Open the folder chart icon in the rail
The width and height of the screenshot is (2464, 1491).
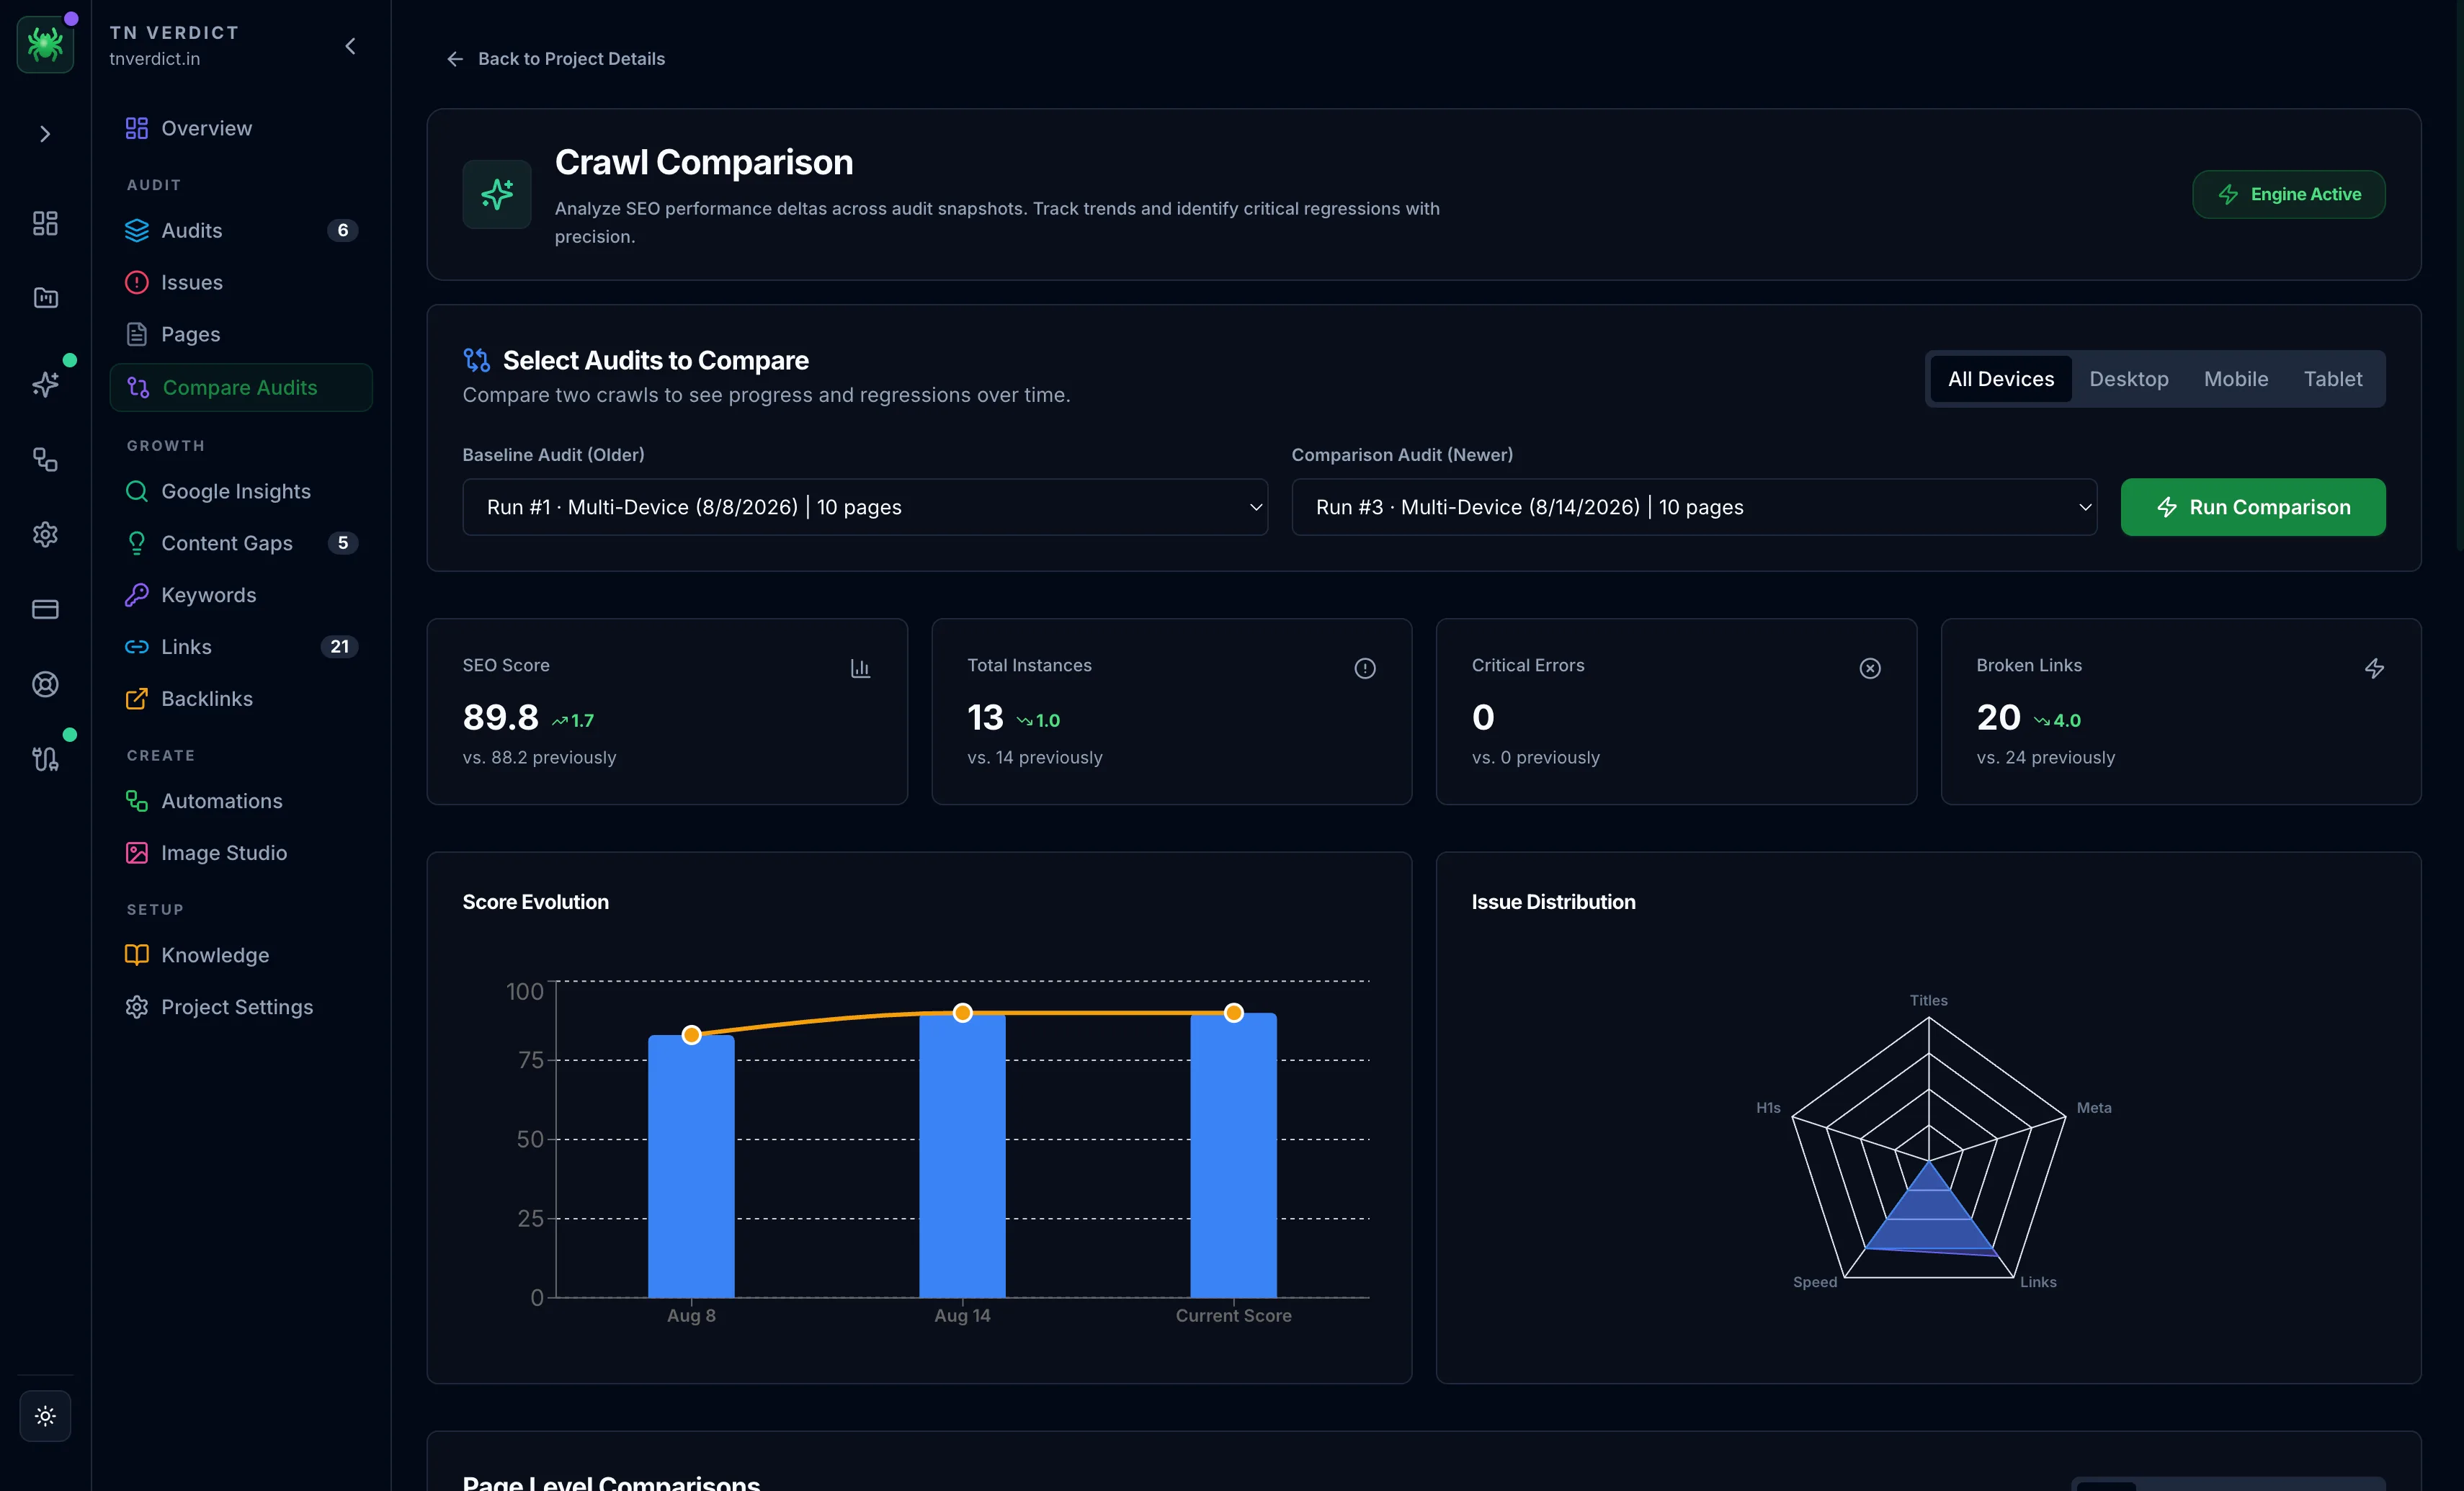(x=45, y=298)
